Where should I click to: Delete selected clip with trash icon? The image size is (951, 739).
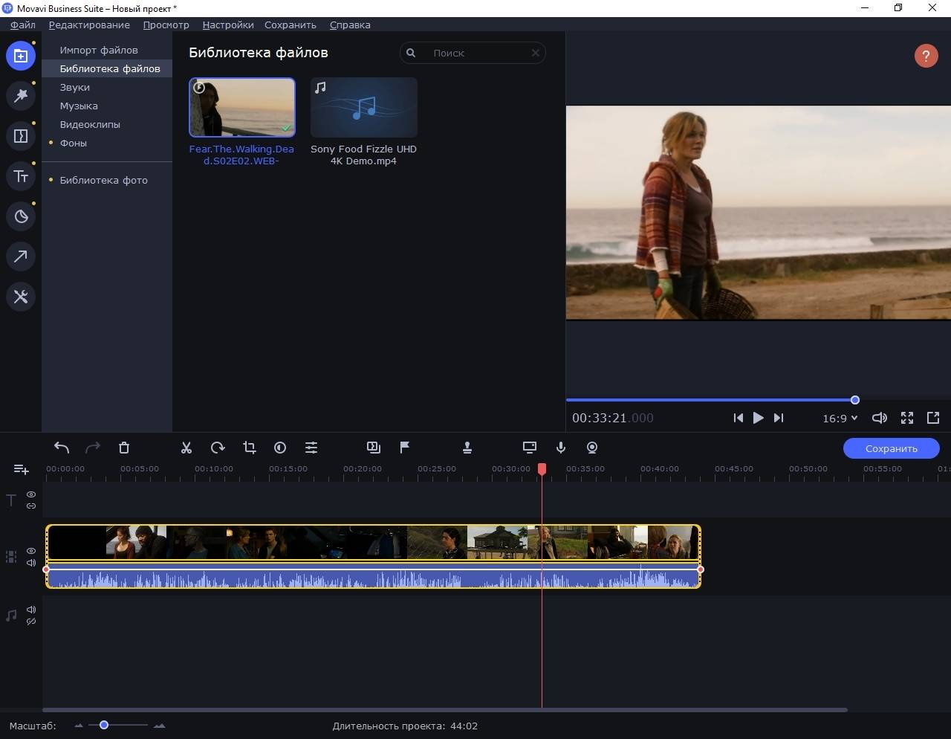(x=124, y=448)
